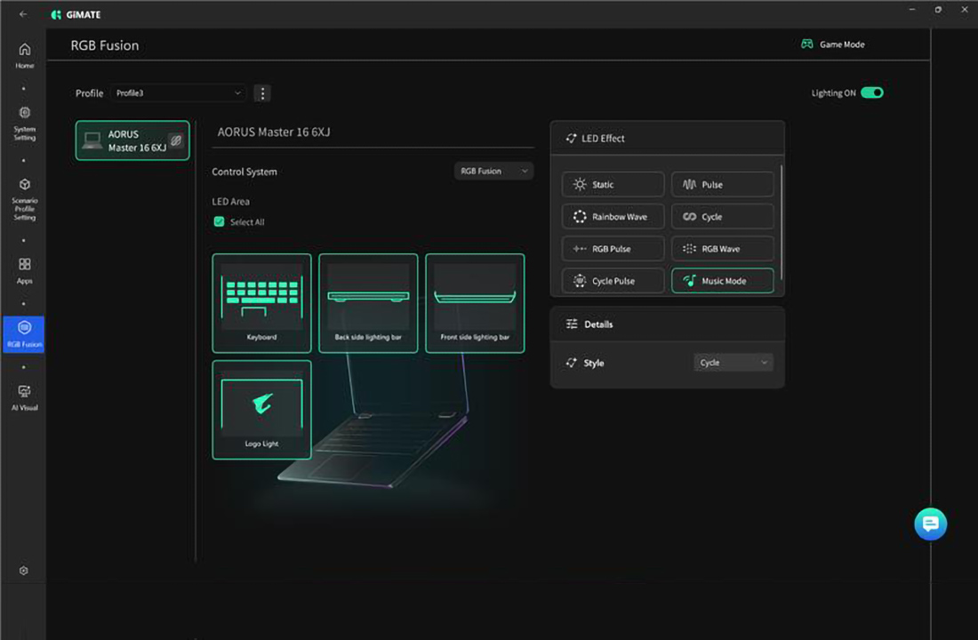Open AI Visual in the sidebar
Viewport: 978px width, 640px height.
(x=24, y=397)
